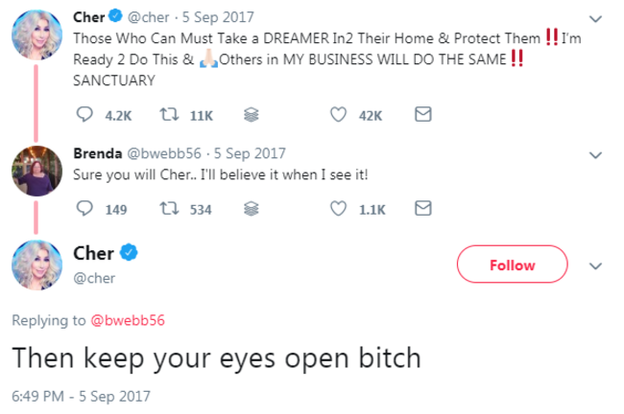Follow Cher with the Follow button
Image resolution: width=624 pixels, height=414 pixels.
pyautogui.click(x=512, y=264)
